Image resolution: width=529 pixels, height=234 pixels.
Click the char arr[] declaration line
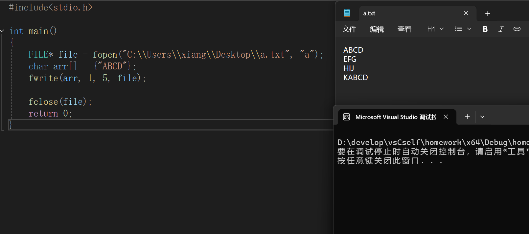click(x=82, y=66)
